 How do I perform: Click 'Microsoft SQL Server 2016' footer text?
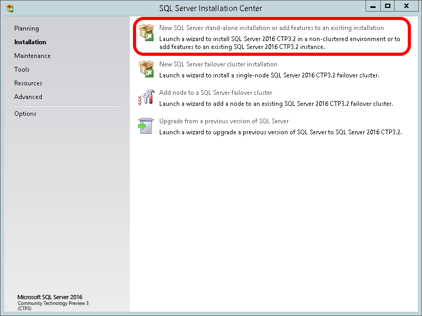[50, 297]
